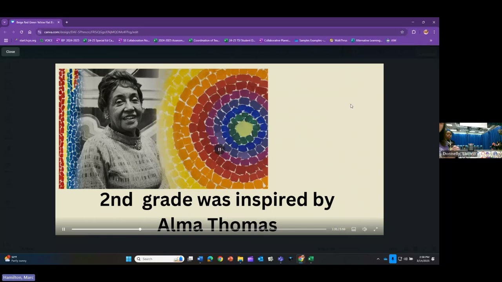Open the system volume control
This screenshot has height=282, width=502.
406,259
